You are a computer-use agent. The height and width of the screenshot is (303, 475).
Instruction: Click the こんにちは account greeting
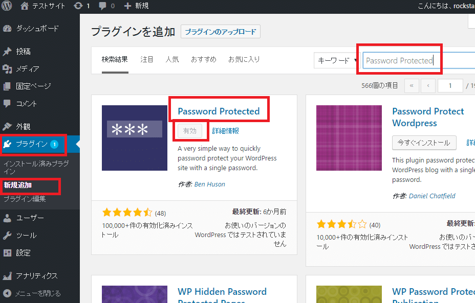[446, 6]
